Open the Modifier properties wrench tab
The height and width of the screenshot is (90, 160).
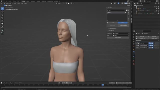[134, 52]
